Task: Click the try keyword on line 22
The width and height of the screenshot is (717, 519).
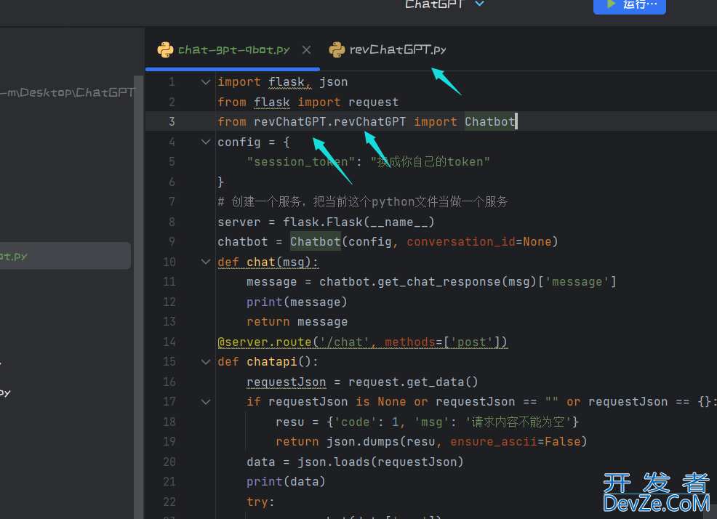Action: pos(257,502)
